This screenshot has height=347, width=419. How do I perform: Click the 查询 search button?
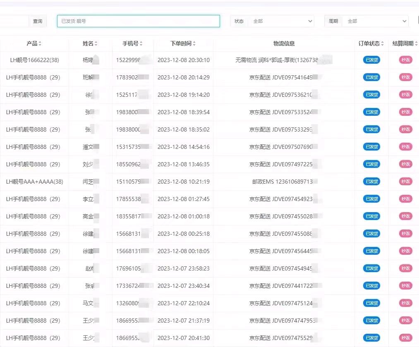tap(38, 21)
